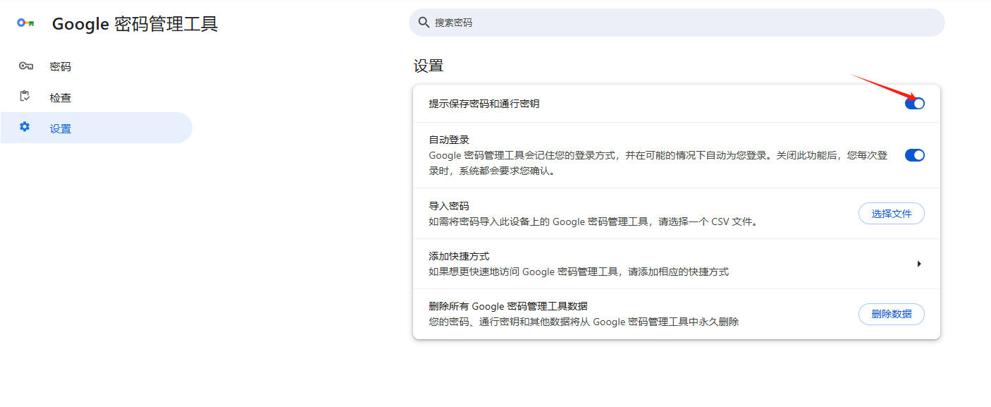
Task: Click the Google Password Manager key logo
Action: (x=26, y=23)
